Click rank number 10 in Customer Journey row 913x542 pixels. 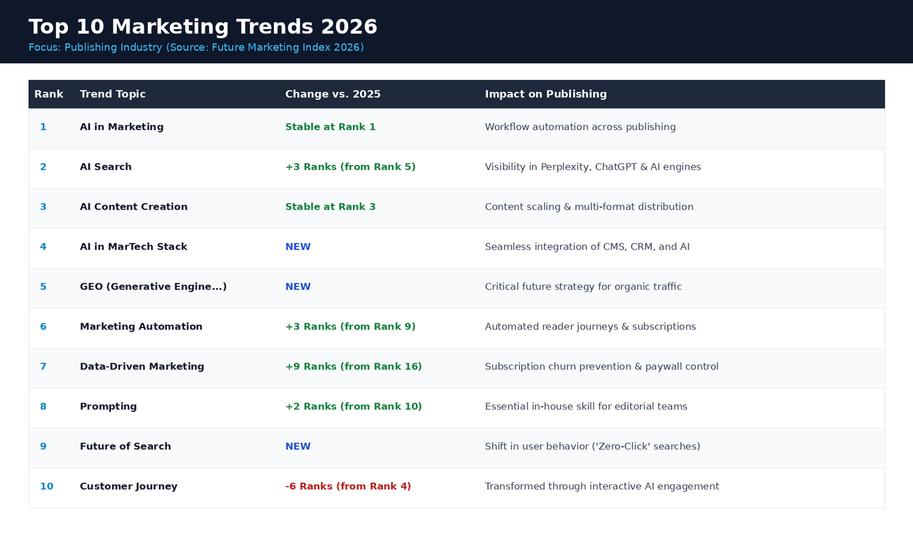46,486
